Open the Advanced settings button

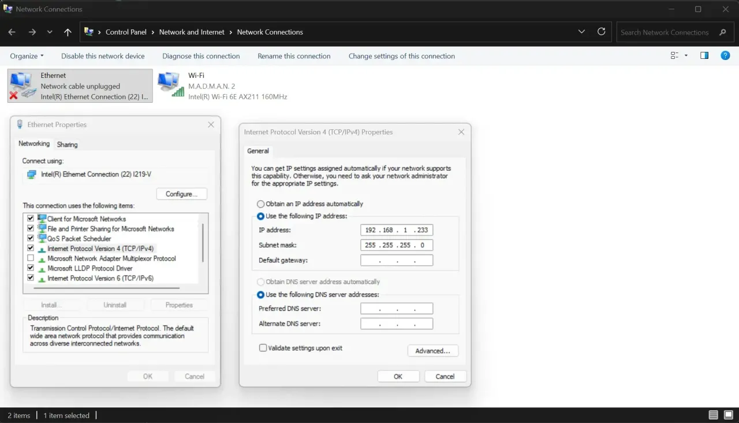tap(433, 351)
